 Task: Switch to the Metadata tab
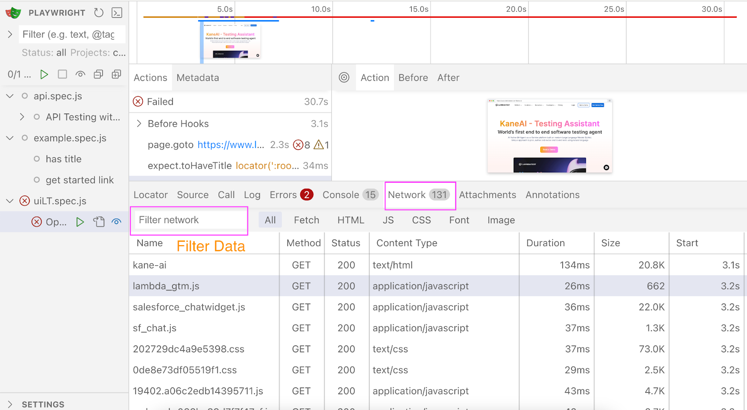(x=198, y=78)
